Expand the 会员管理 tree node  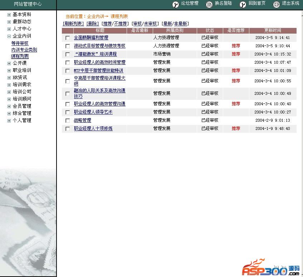point(9,106)
